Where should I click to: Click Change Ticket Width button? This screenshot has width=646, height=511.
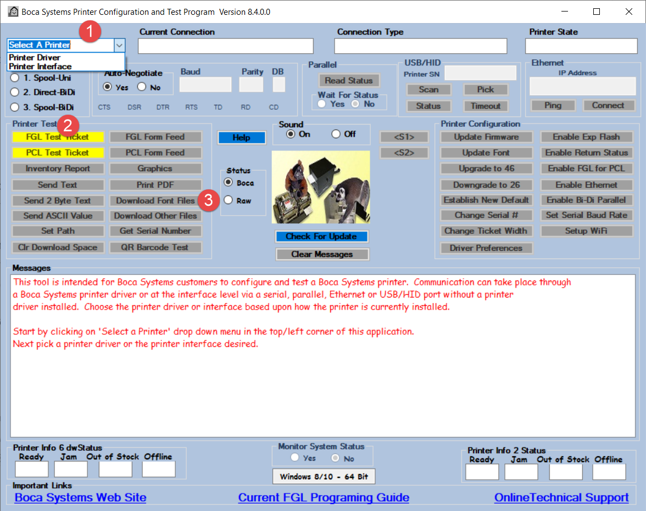(x=486, y=231)
